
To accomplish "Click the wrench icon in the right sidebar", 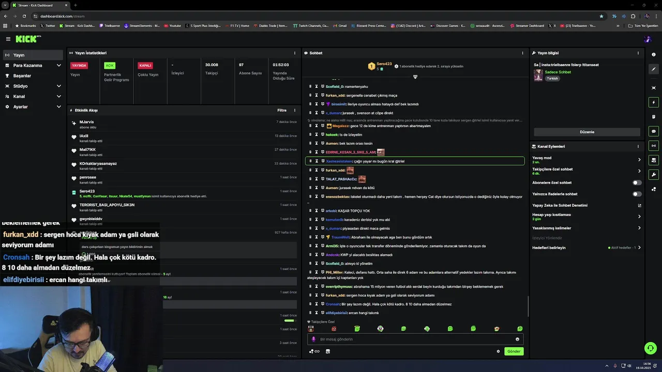I will click(x=654, y=175).
